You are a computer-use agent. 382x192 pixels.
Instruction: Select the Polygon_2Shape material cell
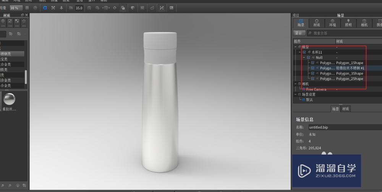pos(350,79)
